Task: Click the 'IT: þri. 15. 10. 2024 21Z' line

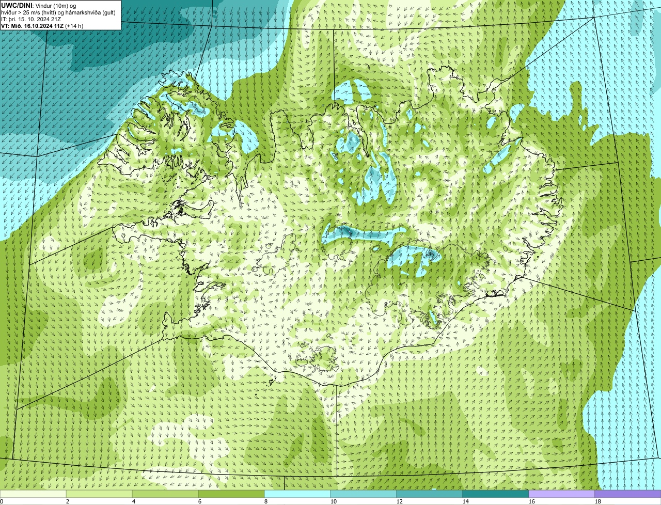Action: coord(31,19)
